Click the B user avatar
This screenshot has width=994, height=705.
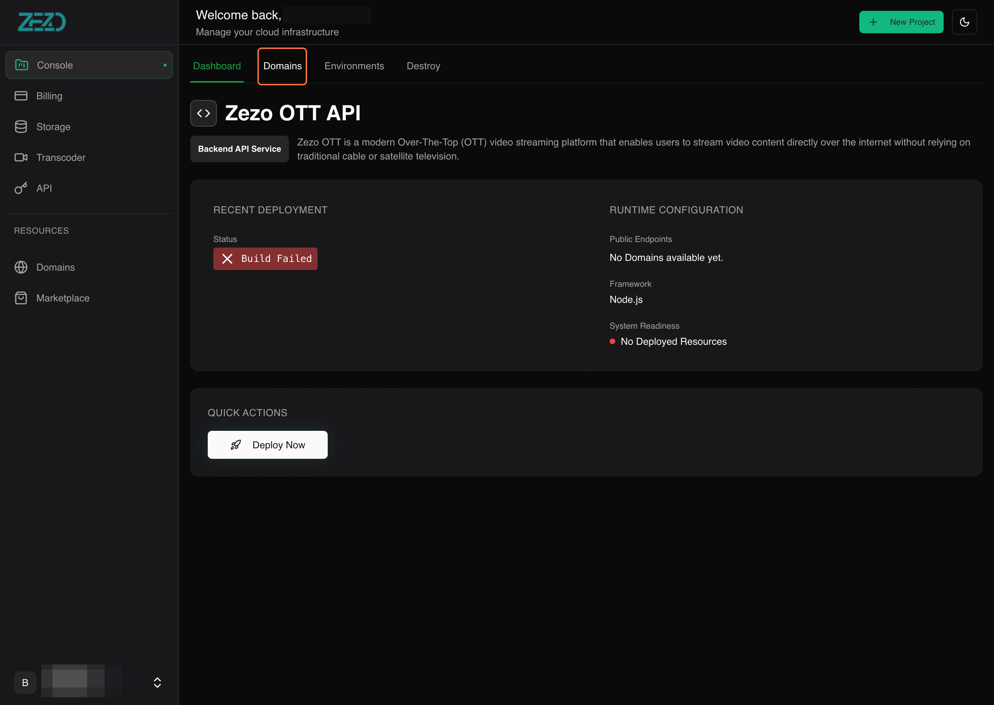25,682
